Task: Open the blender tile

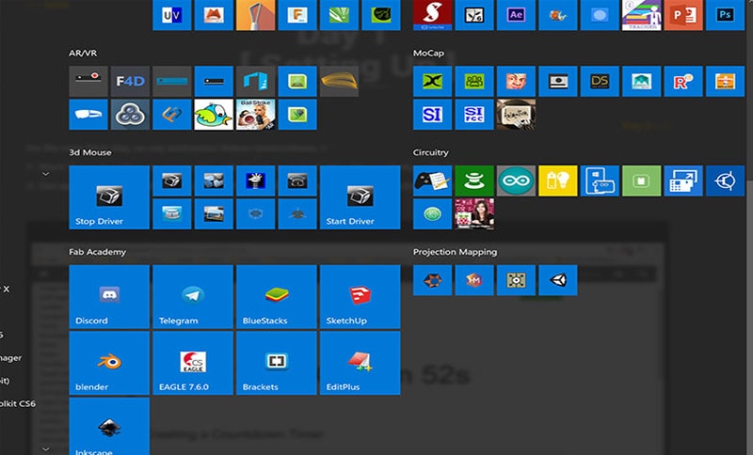Action: (109, 363)
